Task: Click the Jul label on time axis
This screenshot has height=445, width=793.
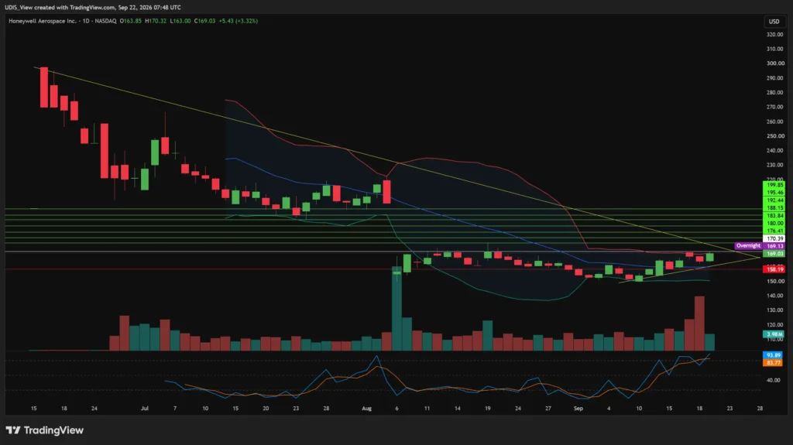Action: [x=145, y=409]
